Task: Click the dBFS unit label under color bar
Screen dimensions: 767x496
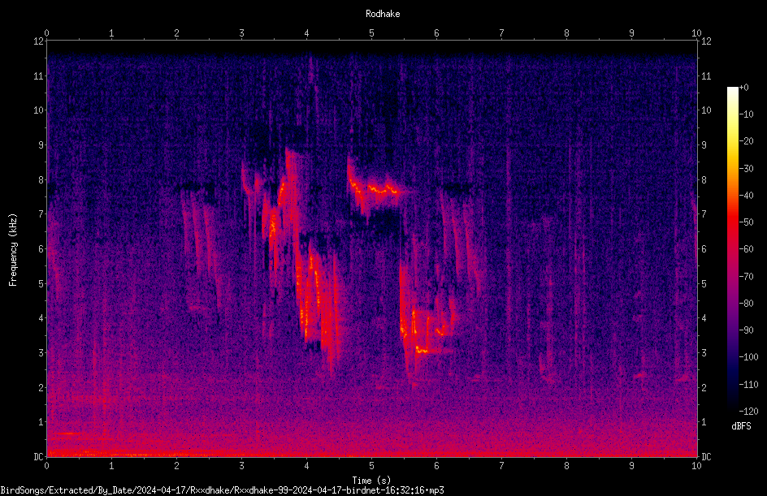Action: [741, 426]
